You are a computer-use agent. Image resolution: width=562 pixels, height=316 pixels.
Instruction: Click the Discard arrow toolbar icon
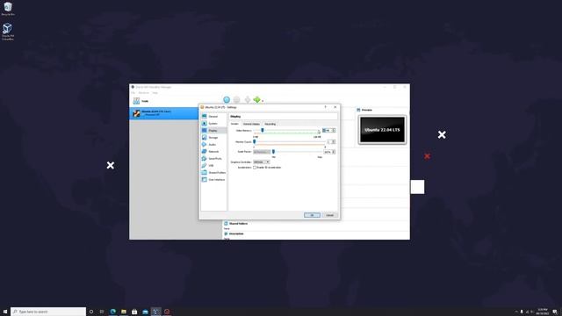(248, 99)
